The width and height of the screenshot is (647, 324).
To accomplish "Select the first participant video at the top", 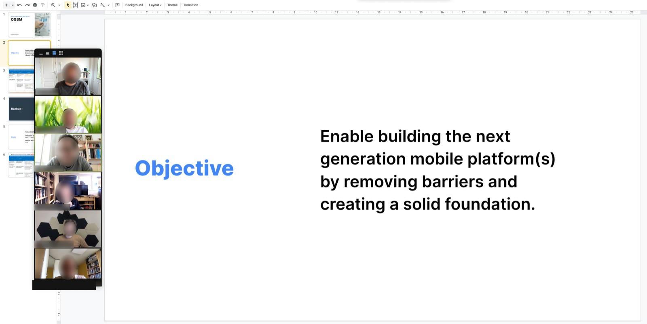I will pos(68,76).
